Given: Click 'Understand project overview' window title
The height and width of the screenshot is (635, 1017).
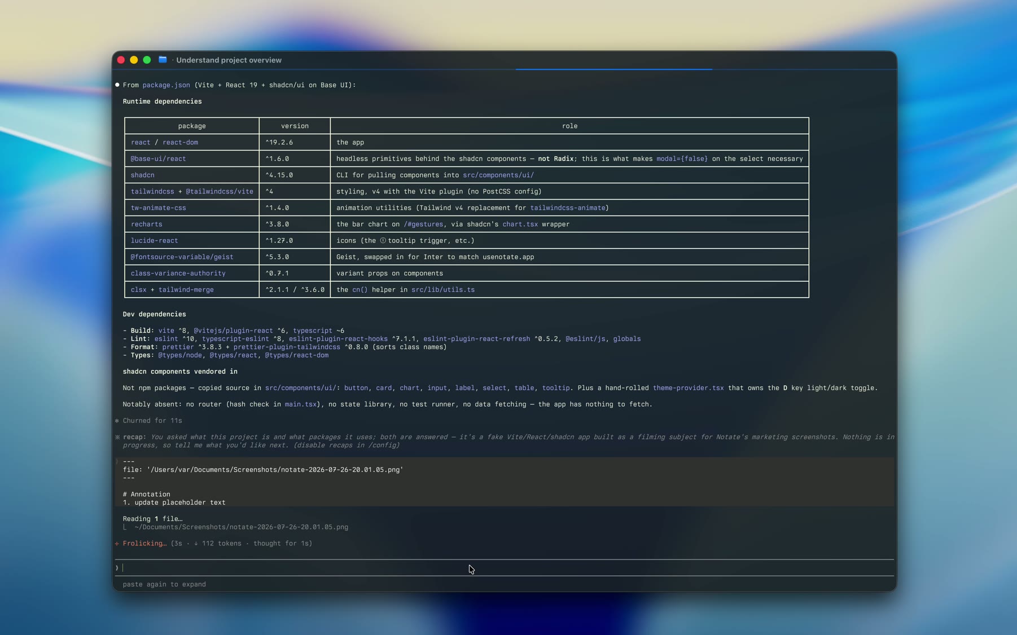Looking at the screenshot, I should click(x=229, y=60).
